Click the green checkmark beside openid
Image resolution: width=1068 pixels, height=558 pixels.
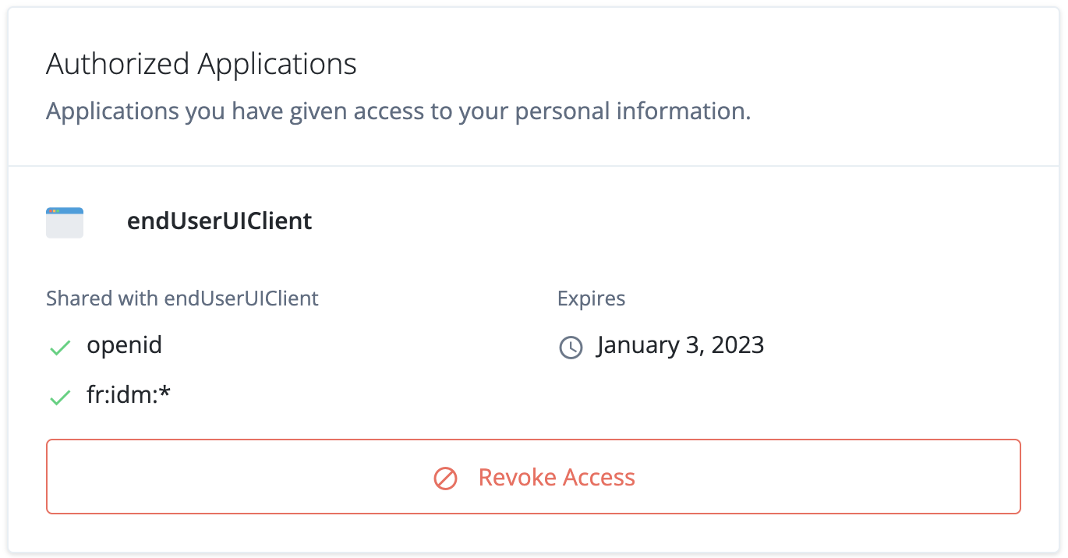(x=59, y=347)
